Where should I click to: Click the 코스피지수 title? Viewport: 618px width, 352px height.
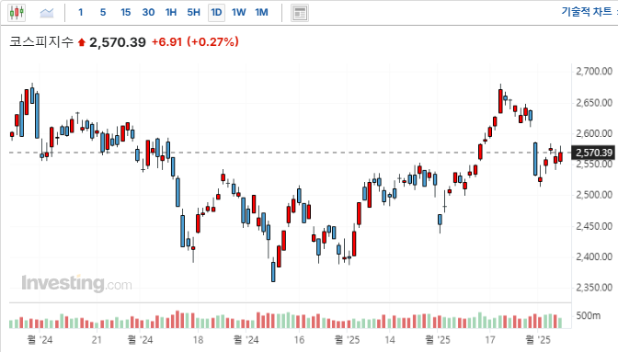(41, 41)
